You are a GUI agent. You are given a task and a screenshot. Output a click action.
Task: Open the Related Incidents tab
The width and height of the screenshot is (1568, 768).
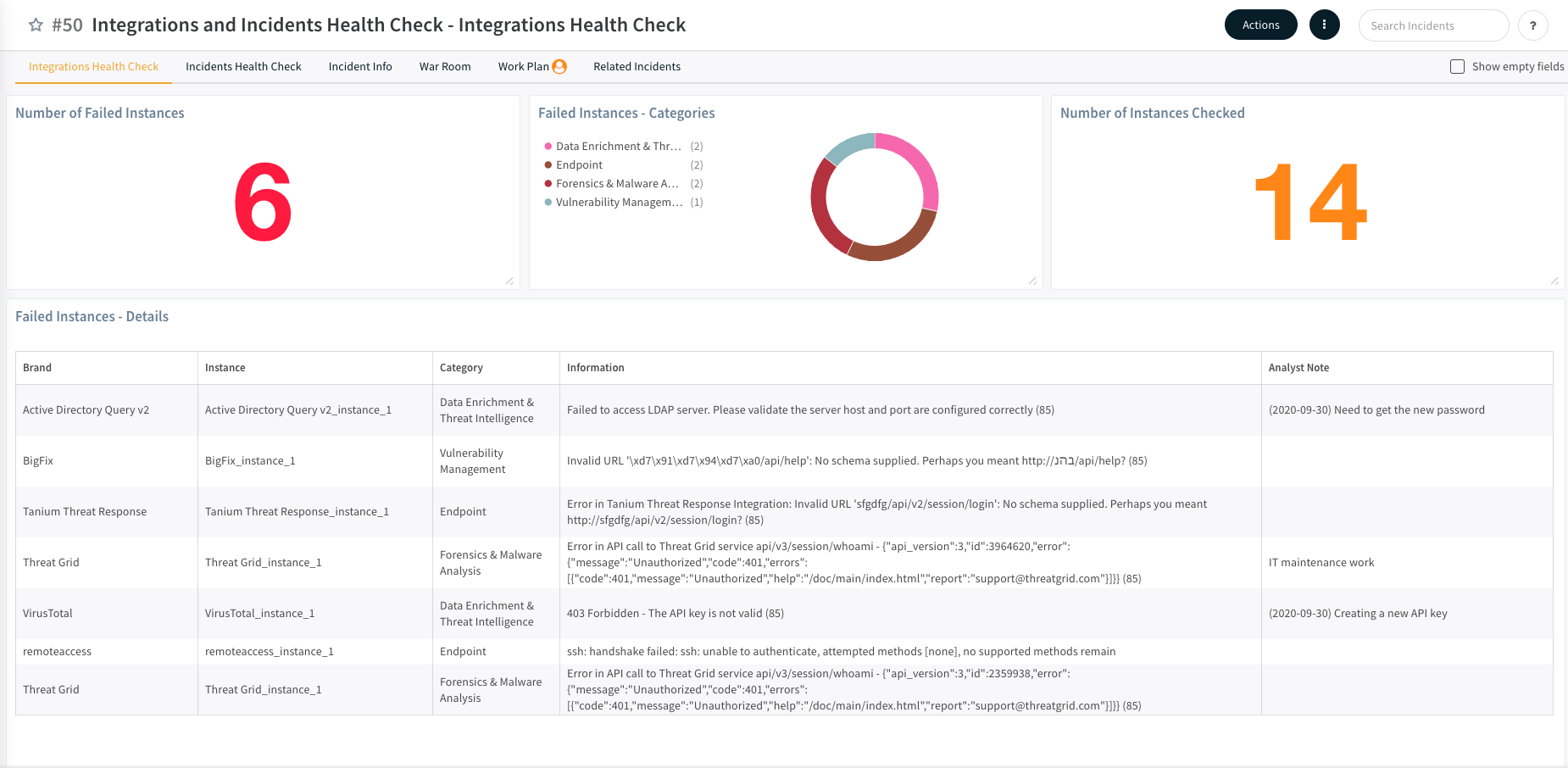click(637, 66)
